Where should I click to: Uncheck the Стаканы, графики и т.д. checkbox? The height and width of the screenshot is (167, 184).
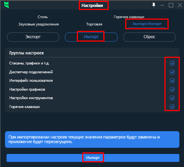172,63
